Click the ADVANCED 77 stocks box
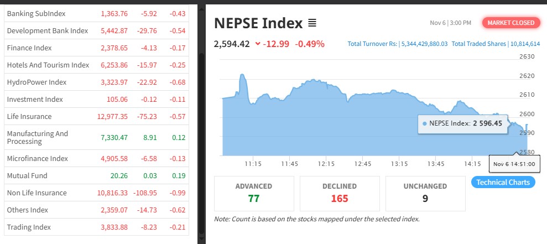The height and width of the screenshot is (244, 547). click(x=254, y=193)
